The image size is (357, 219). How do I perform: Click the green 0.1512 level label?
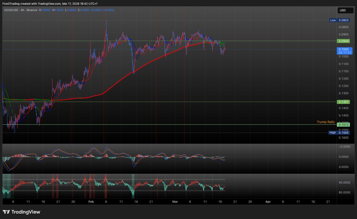click(343, 125)
